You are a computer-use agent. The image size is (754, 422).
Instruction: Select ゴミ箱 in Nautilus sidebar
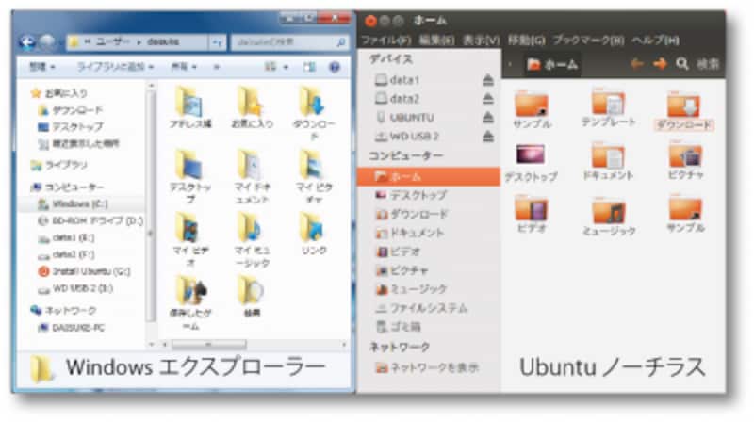point(399,327)
